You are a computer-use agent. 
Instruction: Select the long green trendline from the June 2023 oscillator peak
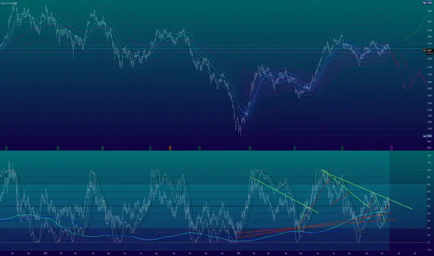tap(367, 189)
